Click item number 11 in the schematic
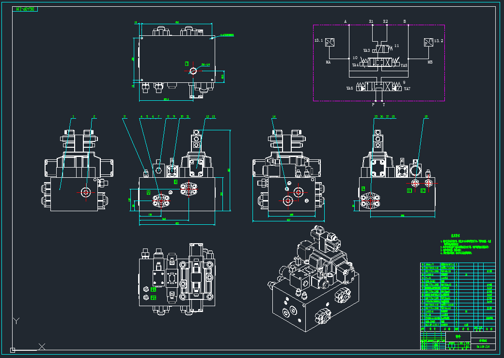Image resolution: width=504 pixels, height=358 pixels. coord(396,46)
